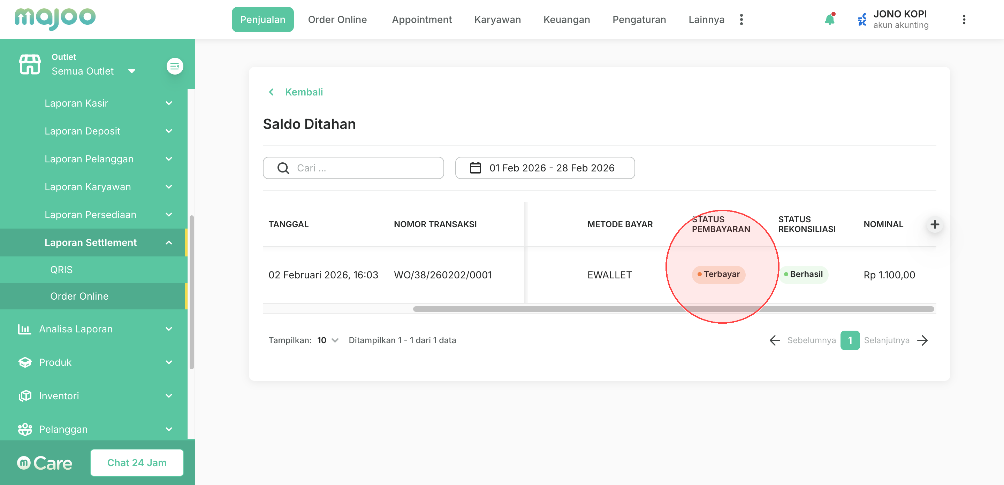This screenshot has width=1004, height=485.
Task: Switch to the Keuangan tab
Action: pos(566,20)
